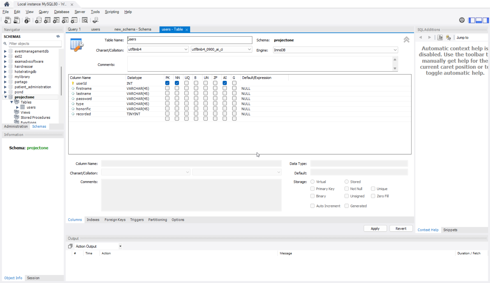Open the utf8mb4_0900_ai_ci collation dropdown
This screenshot has width=490, height=283.
coord(249,49)
